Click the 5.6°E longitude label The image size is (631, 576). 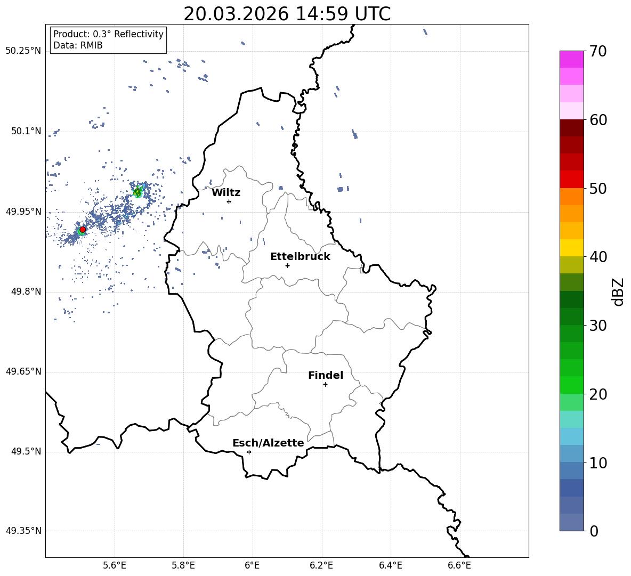click(115, 565)
